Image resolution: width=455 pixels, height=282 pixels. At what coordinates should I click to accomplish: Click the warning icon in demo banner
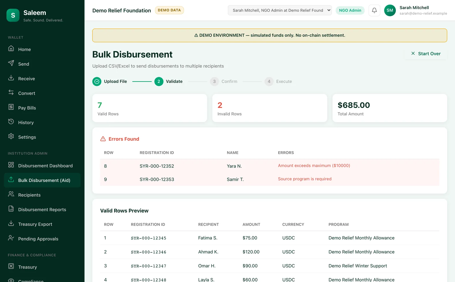(196, 36)
